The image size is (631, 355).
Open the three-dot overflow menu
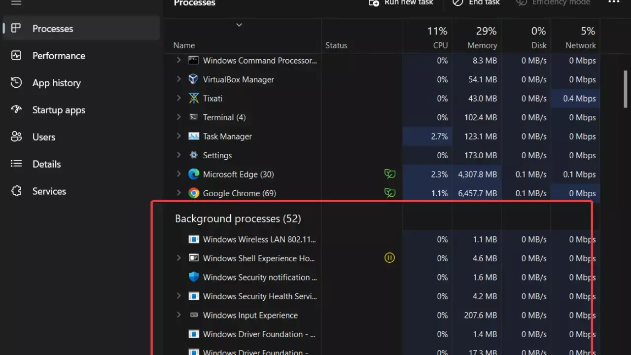(x=614, y=3)
